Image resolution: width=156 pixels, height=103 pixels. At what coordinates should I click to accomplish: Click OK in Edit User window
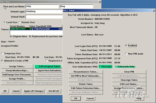(x=5, y=91)
